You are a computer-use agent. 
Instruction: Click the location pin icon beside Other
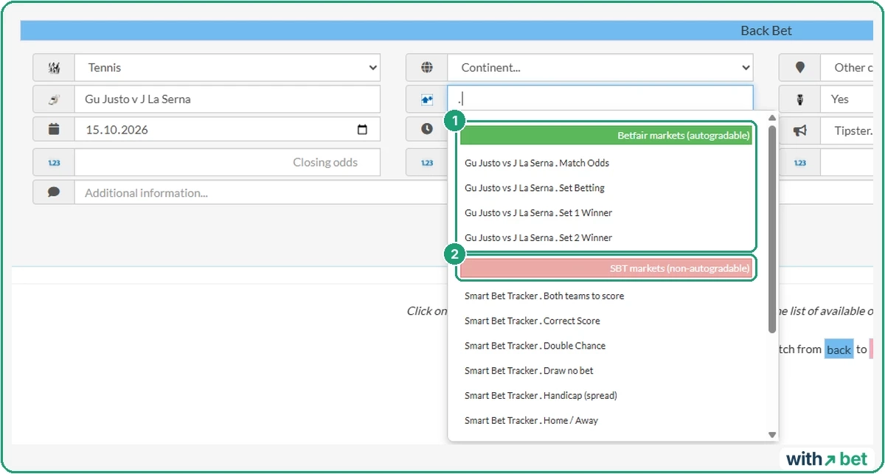pyautogui.click(x=800, y=68)
